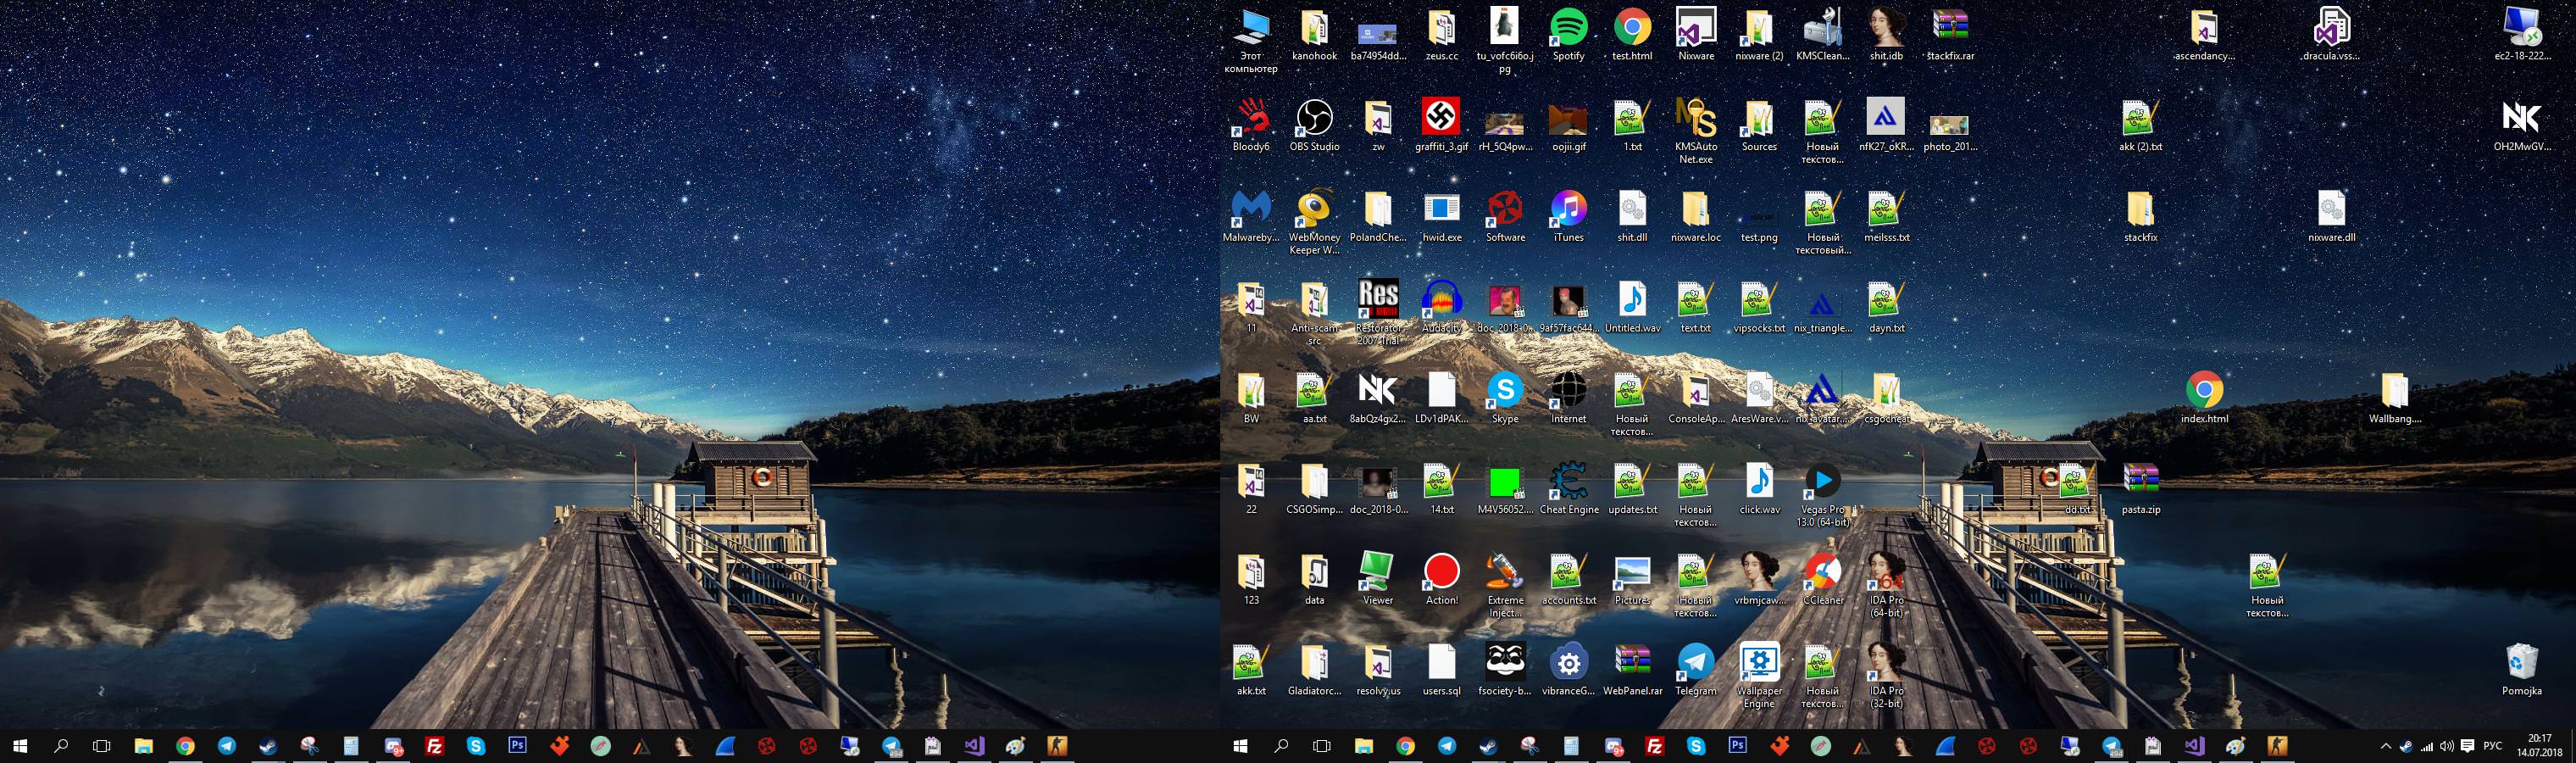Click the tray volume speaker icon

coord(2446,746)
